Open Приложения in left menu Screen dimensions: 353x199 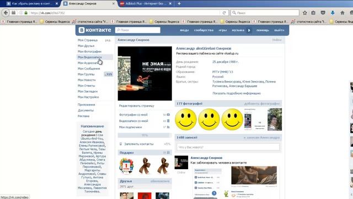pyautogui.click(x=86, y=104)
